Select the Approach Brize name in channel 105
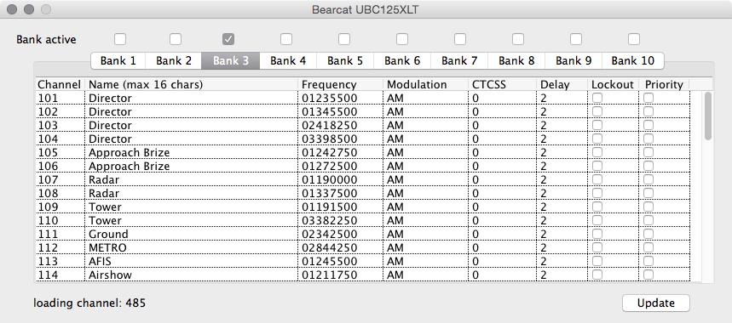Viewport: 732px width, 323px height. pyautogui.click(x=191, y=152)
